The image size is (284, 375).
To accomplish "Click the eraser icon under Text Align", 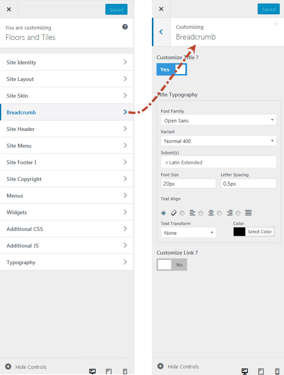I will (174, 213).
